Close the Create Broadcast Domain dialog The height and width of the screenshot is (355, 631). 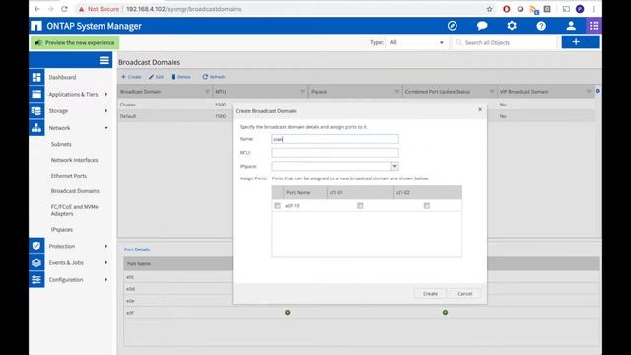(x=480, y=109)
